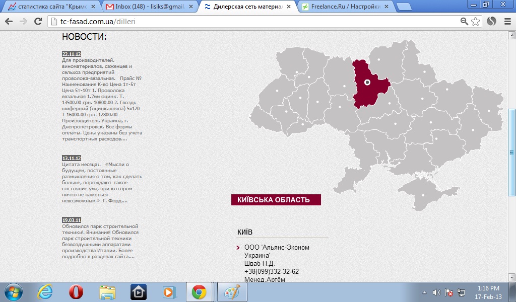
Task: Close the Gmail Inbox tab
Action: tap(191, 7)
